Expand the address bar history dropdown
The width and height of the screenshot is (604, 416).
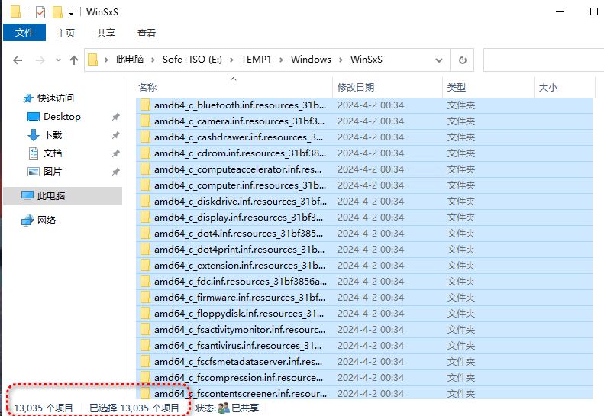coord(439,60)
